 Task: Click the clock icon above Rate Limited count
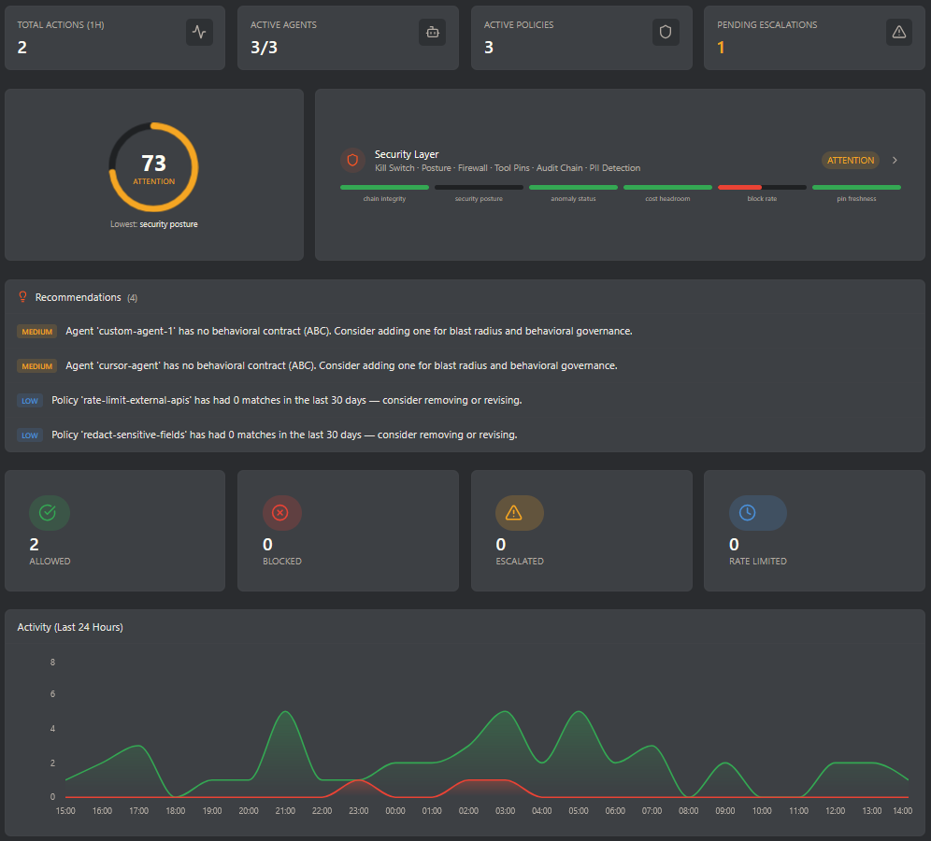(x=757, y=512)
